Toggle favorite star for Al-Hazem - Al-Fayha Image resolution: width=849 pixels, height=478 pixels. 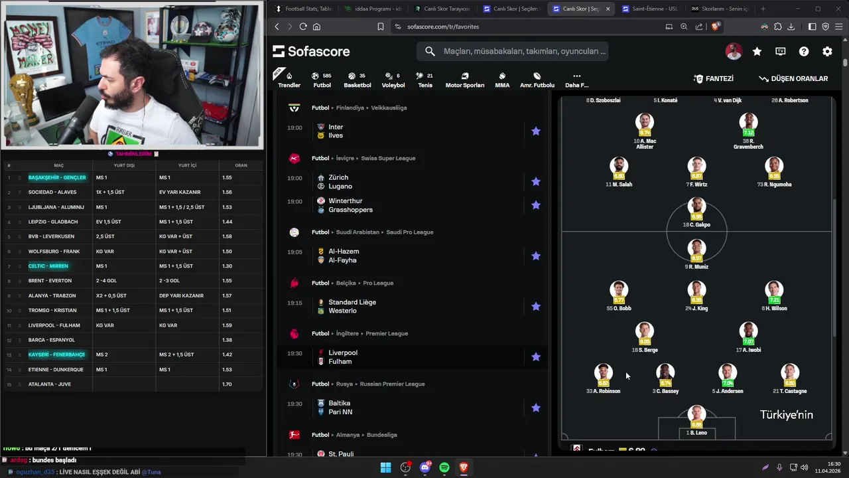pos(536,256)
